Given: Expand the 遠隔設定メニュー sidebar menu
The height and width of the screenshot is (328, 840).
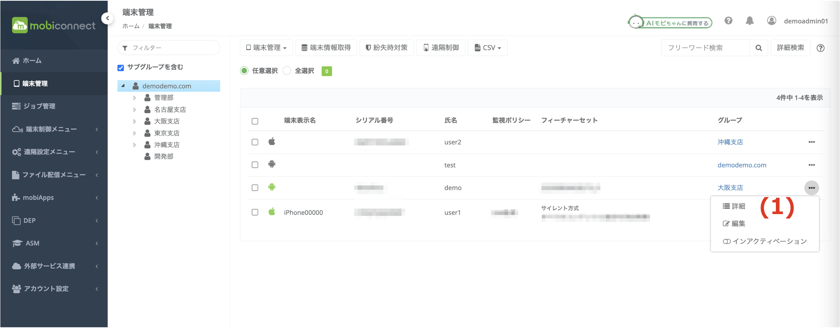Looking at the screenshot, I should click(x=54, y=152).
